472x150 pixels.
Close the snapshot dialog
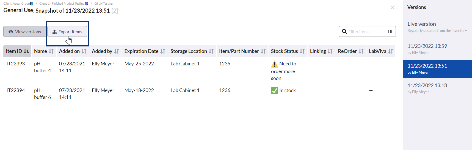tap(393, 7)
